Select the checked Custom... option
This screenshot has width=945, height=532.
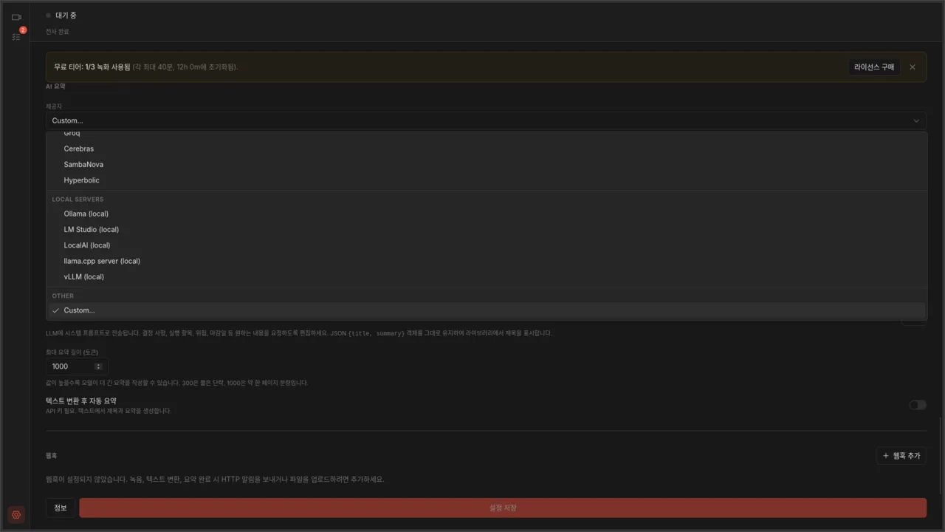[x=487, y=310]
